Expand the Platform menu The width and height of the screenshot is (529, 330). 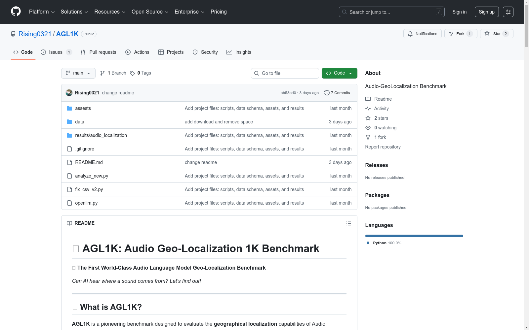tap(42, 12)
